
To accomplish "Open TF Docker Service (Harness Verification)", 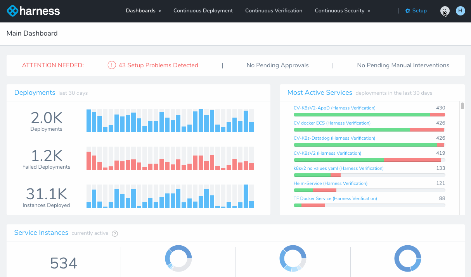I will coord(335,198).
